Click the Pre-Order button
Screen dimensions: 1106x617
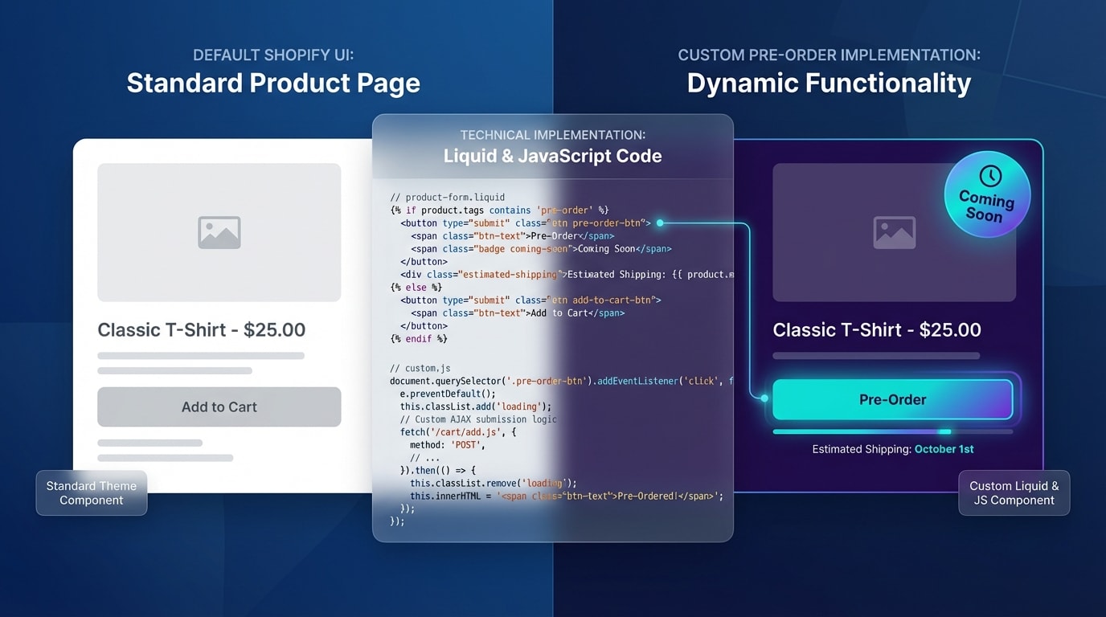(x=893, y=399)
